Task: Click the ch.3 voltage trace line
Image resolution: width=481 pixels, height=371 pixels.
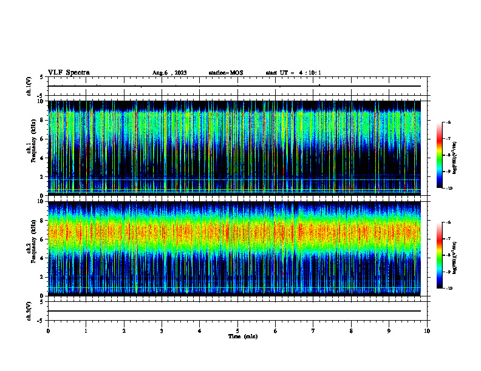Action: click(234, 311)
